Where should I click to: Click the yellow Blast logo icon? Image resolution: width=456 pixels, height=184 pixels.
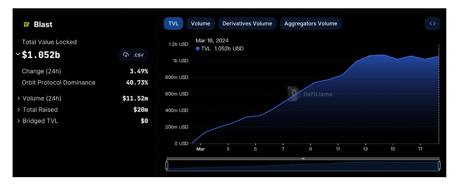point(26,24)
